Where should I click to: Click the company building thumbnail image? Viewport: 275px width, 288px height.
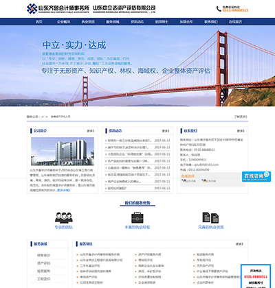click(x=63, y=152)
